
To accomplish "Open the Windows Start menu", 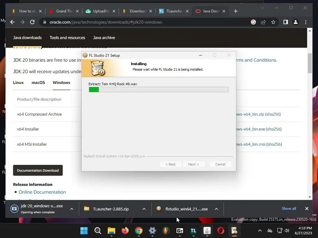I will (84, 231).
